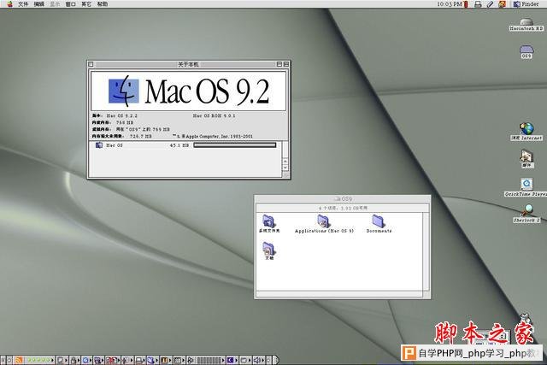This screenshot has height=365, width=547.
Task: Click the Mac OS row icon in About window
Action: [x=99, y=145]
